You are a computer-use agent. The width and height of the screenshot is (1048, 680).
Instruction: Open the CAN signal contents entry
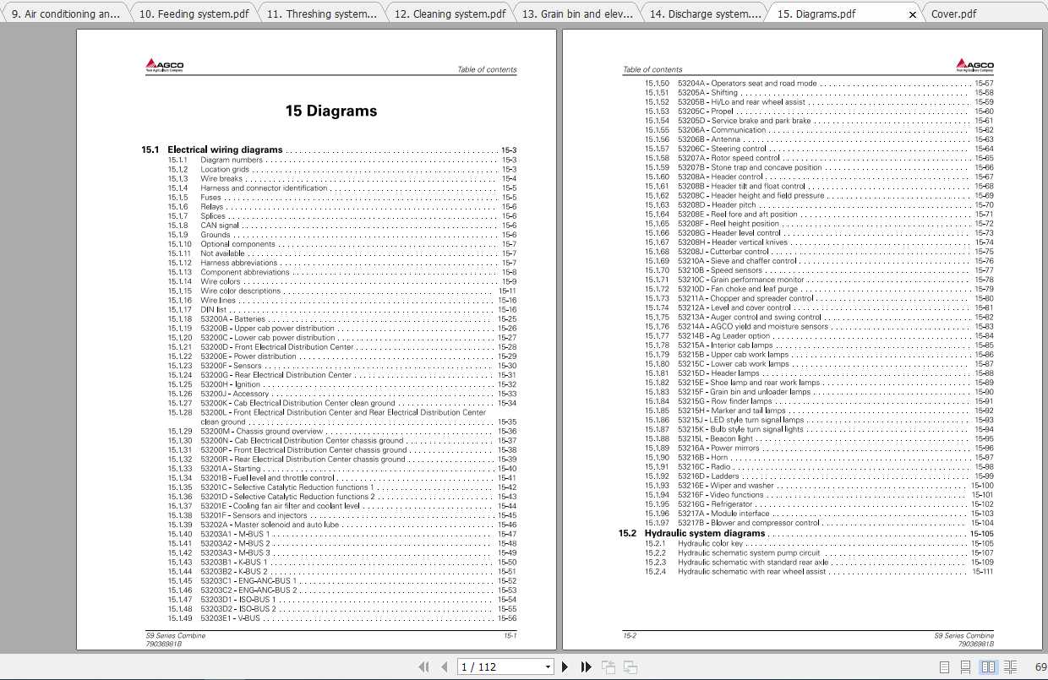220,226
